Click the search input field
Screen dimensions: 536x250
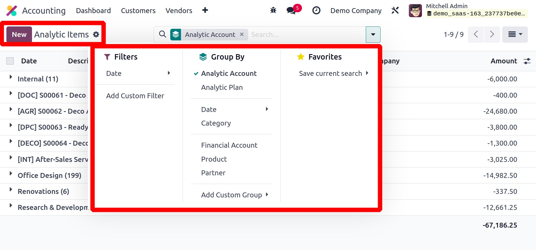tap(306, 35)
